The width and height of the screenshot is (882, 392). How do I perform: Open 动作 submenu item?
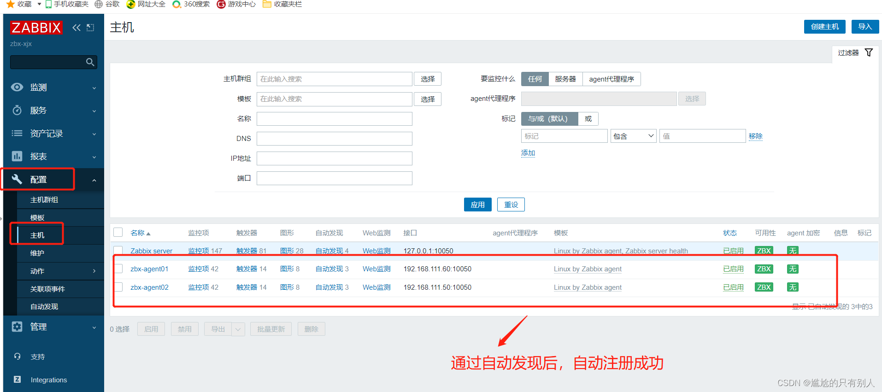[60, 271]
